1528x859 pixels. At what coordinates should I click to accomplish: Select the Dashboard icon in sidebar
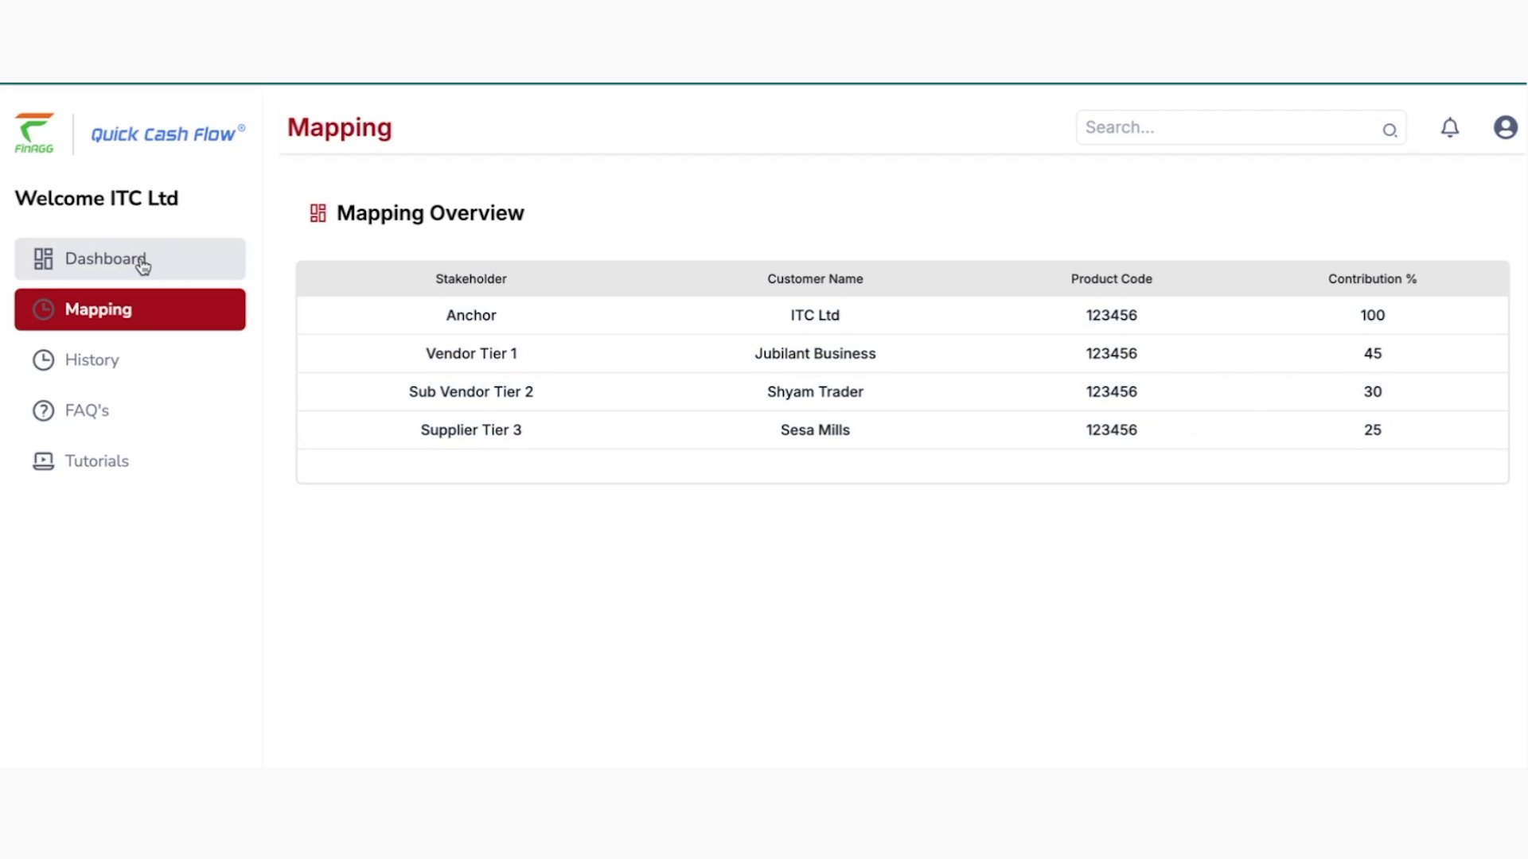click(43, 258)
